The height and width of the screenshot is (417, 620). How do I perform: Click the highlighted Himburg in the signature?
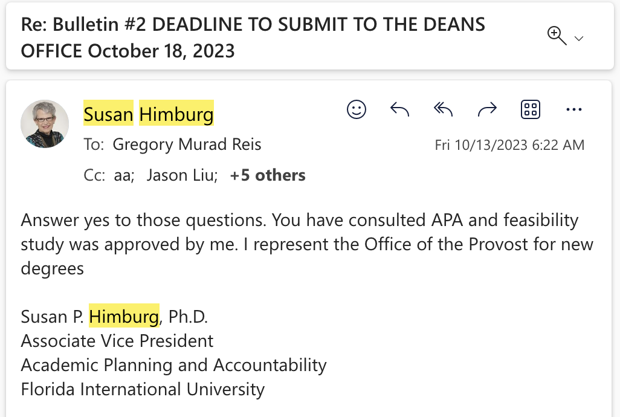click(x=124, y=316)
